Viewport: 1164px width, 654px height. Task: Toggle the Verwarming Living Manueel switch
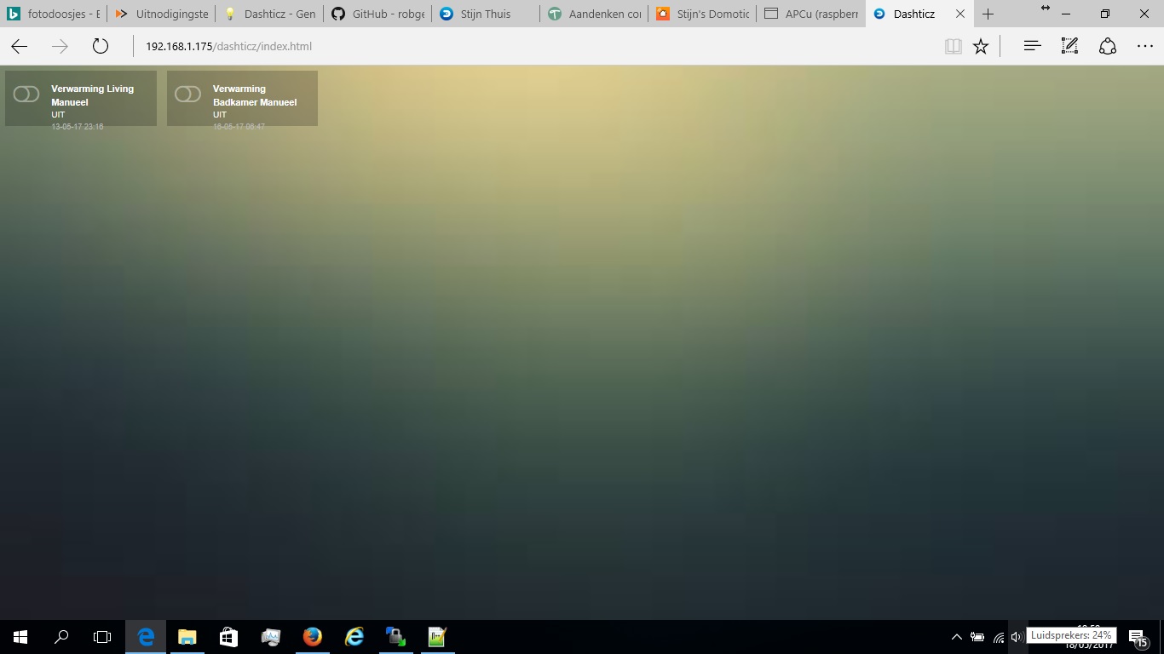click(26, 94)
